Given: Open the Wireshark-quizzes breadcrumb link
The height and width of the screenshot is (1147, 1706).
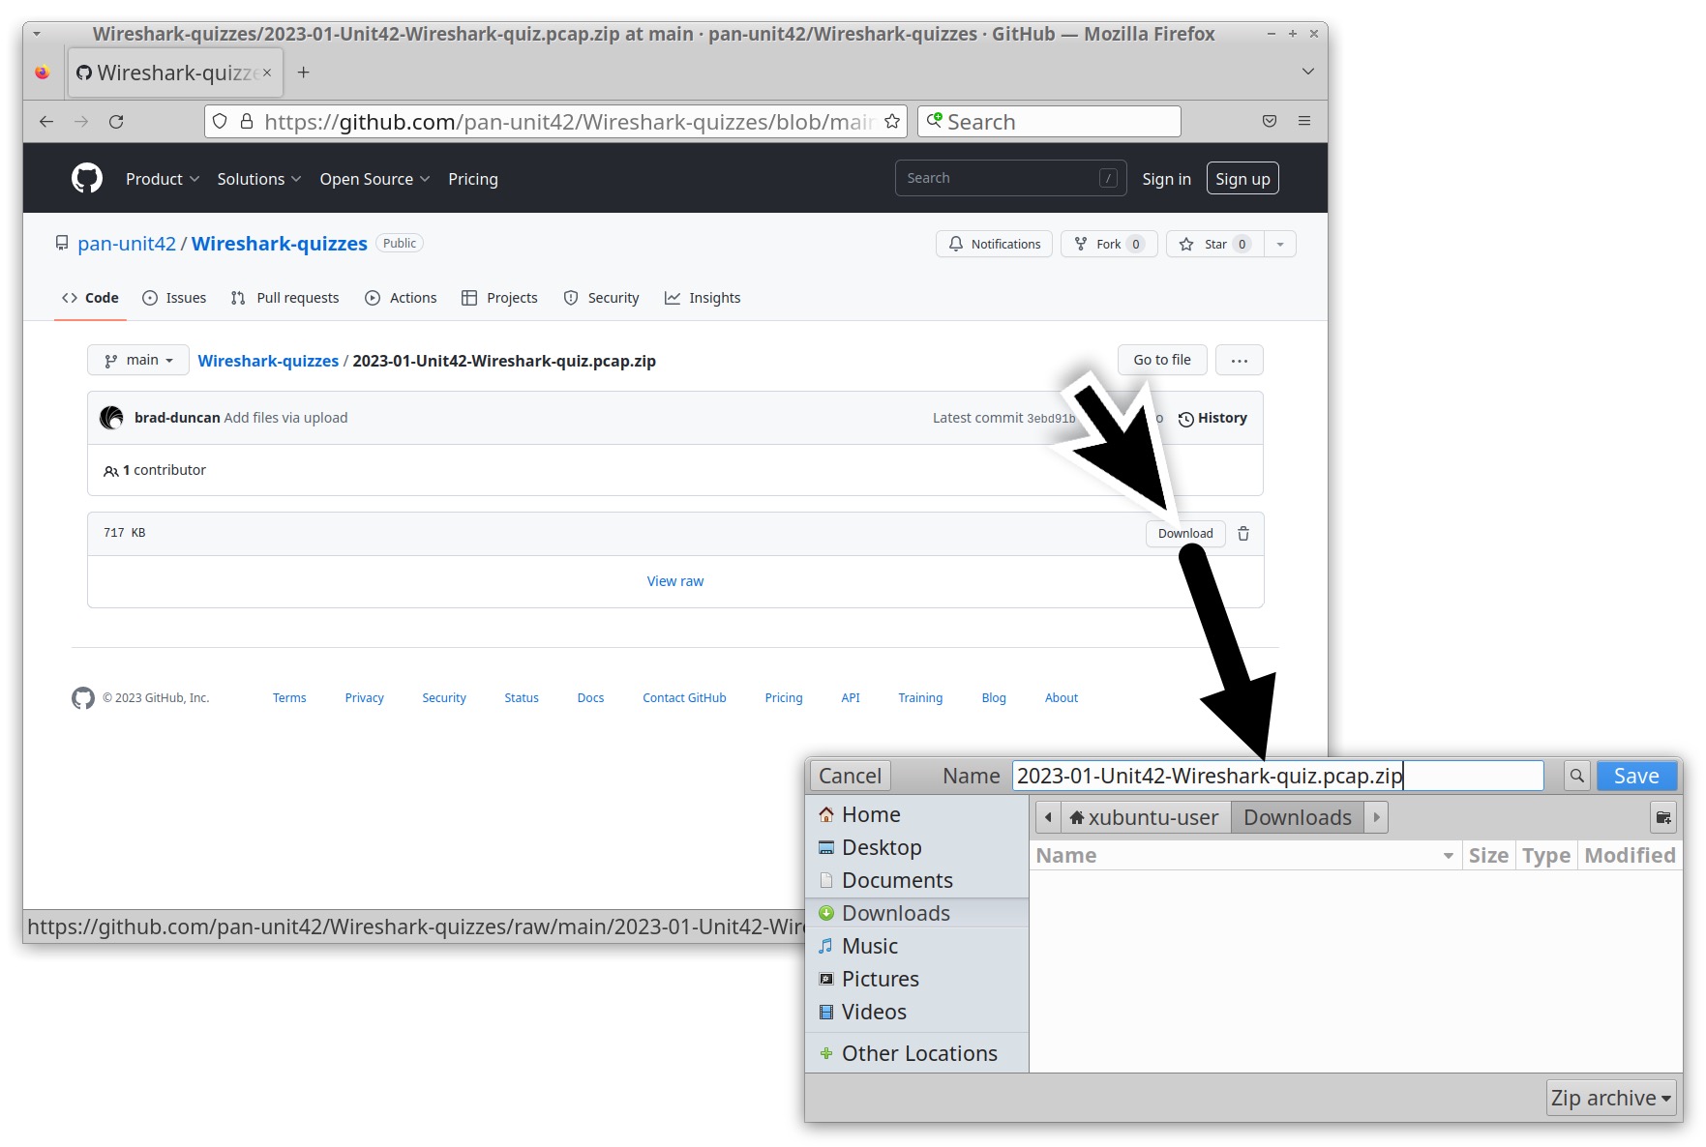Looking at the screenshot, I should point(268,361).
